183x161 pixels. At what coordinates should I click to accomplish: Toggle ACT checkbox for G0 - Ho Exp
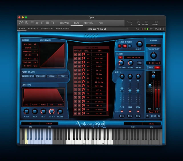pyautogui.click(x=75, y=82)
